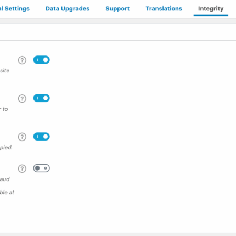Turn off the toggle beside the 'to' description
Image resolution: width=236 pixels, height=236 pixels.
click(x=42, y=98)
